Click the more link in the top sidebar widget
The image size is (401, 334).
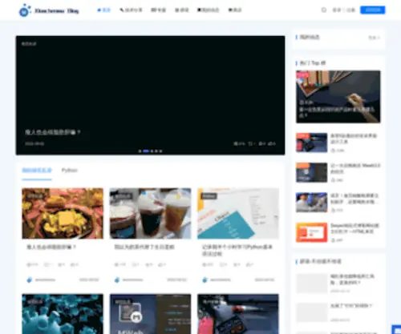click(x=374, y=38)
